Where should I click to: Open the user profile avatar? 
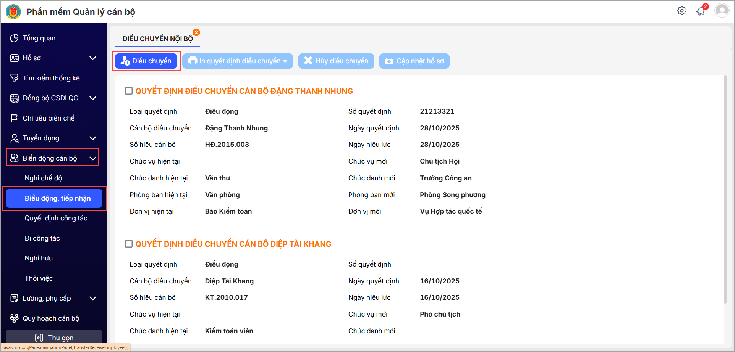(722, 11)
